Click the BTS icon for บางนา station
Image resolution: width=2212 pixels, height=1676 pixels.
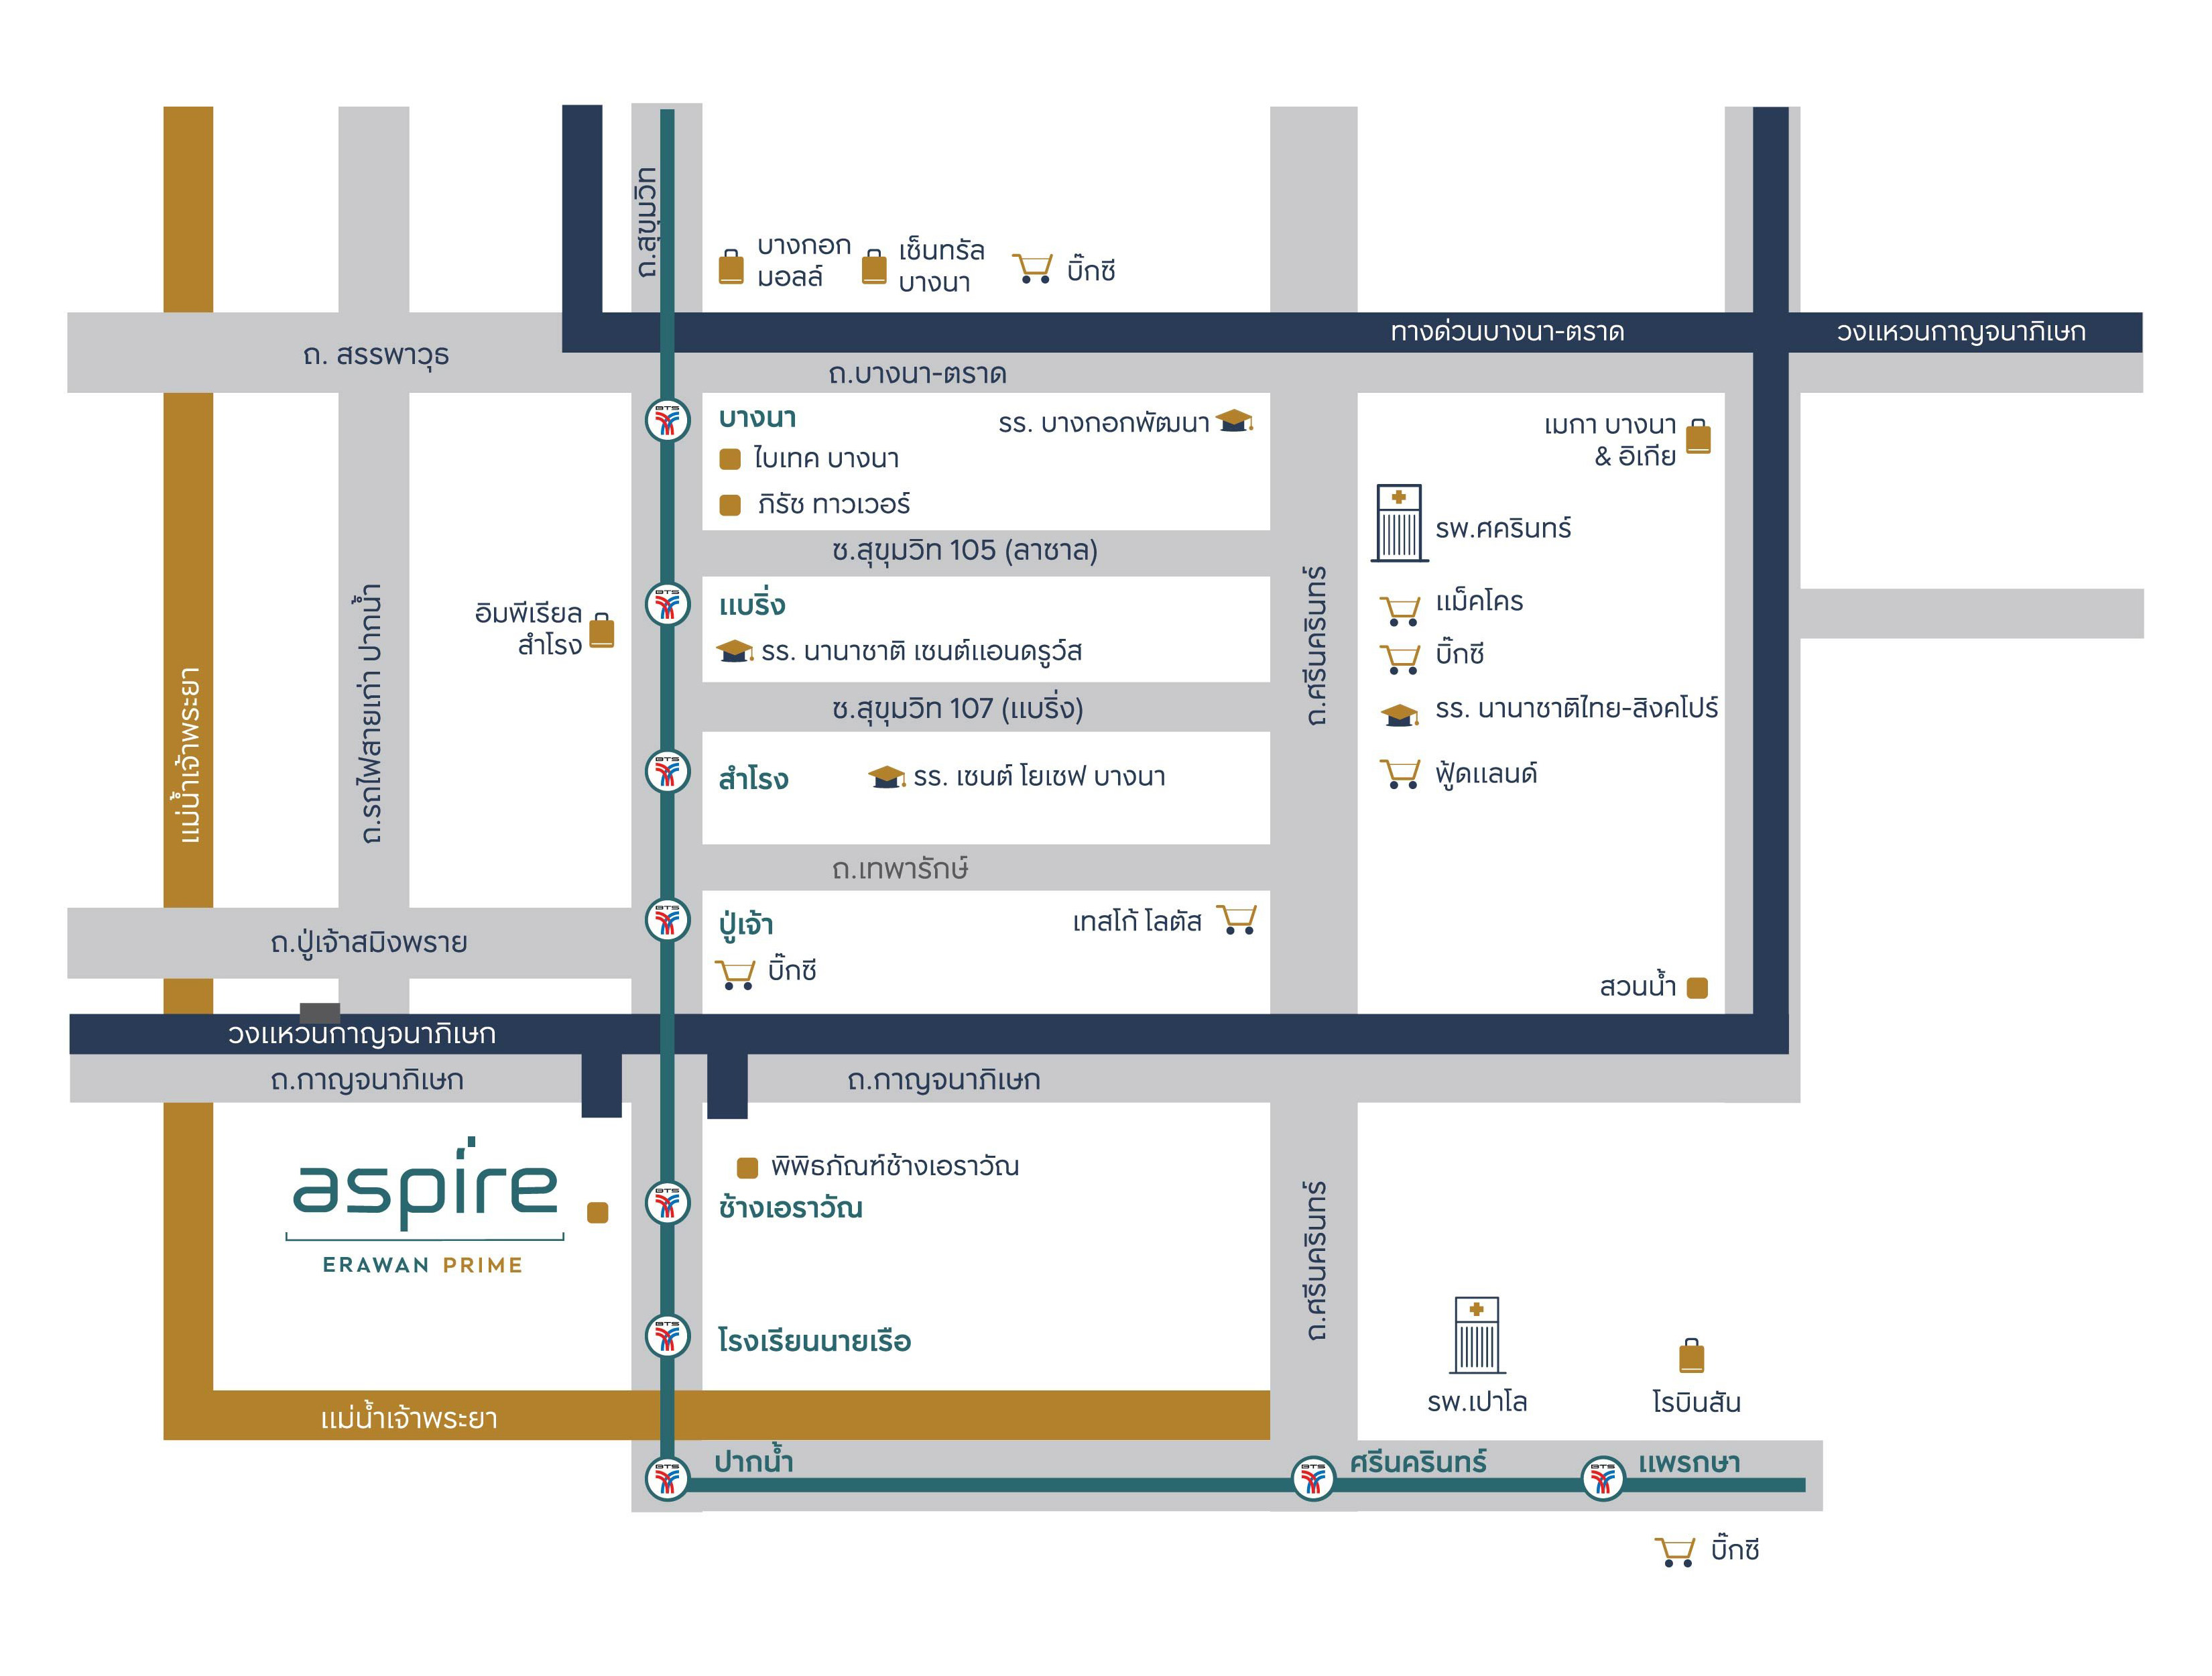pos(667,421)
